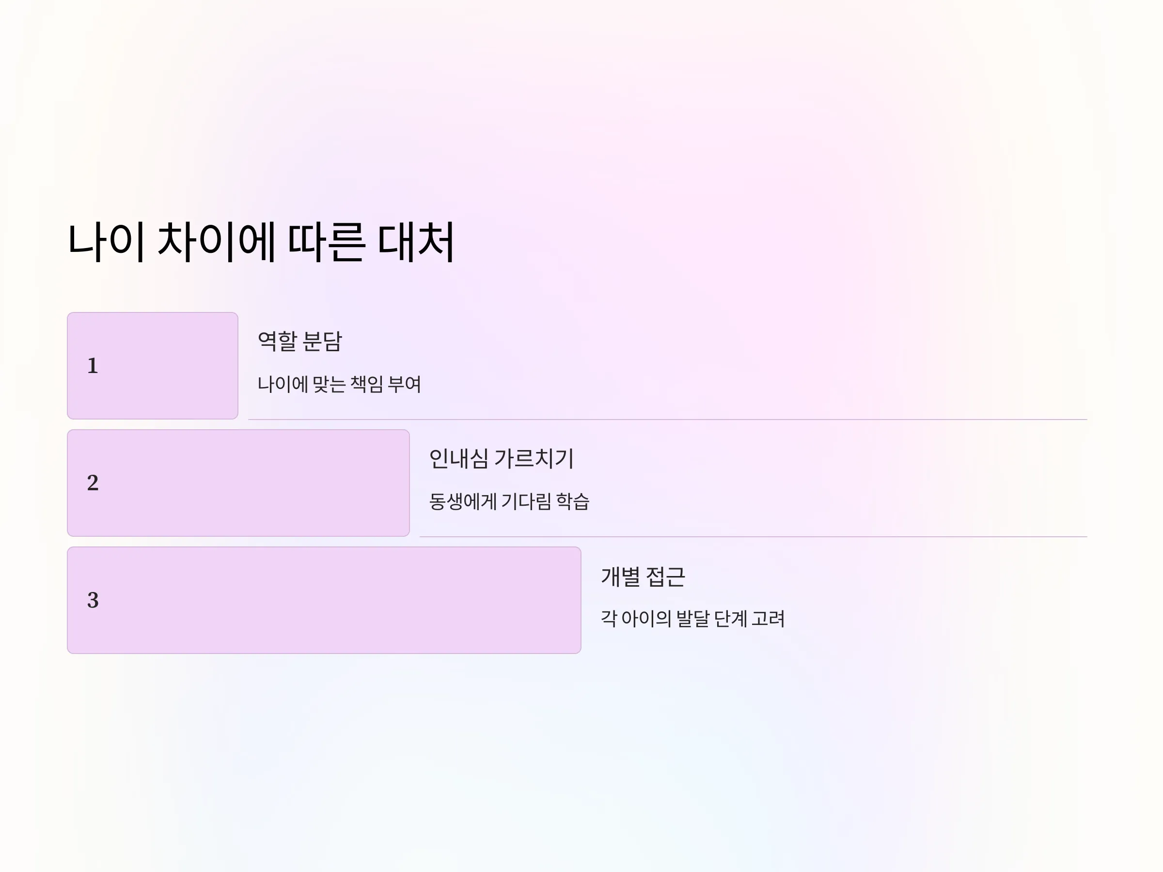Select the medium pink bar labeled 2
The width and height of the screenshot is (1163, 872).
pos(238,483)
